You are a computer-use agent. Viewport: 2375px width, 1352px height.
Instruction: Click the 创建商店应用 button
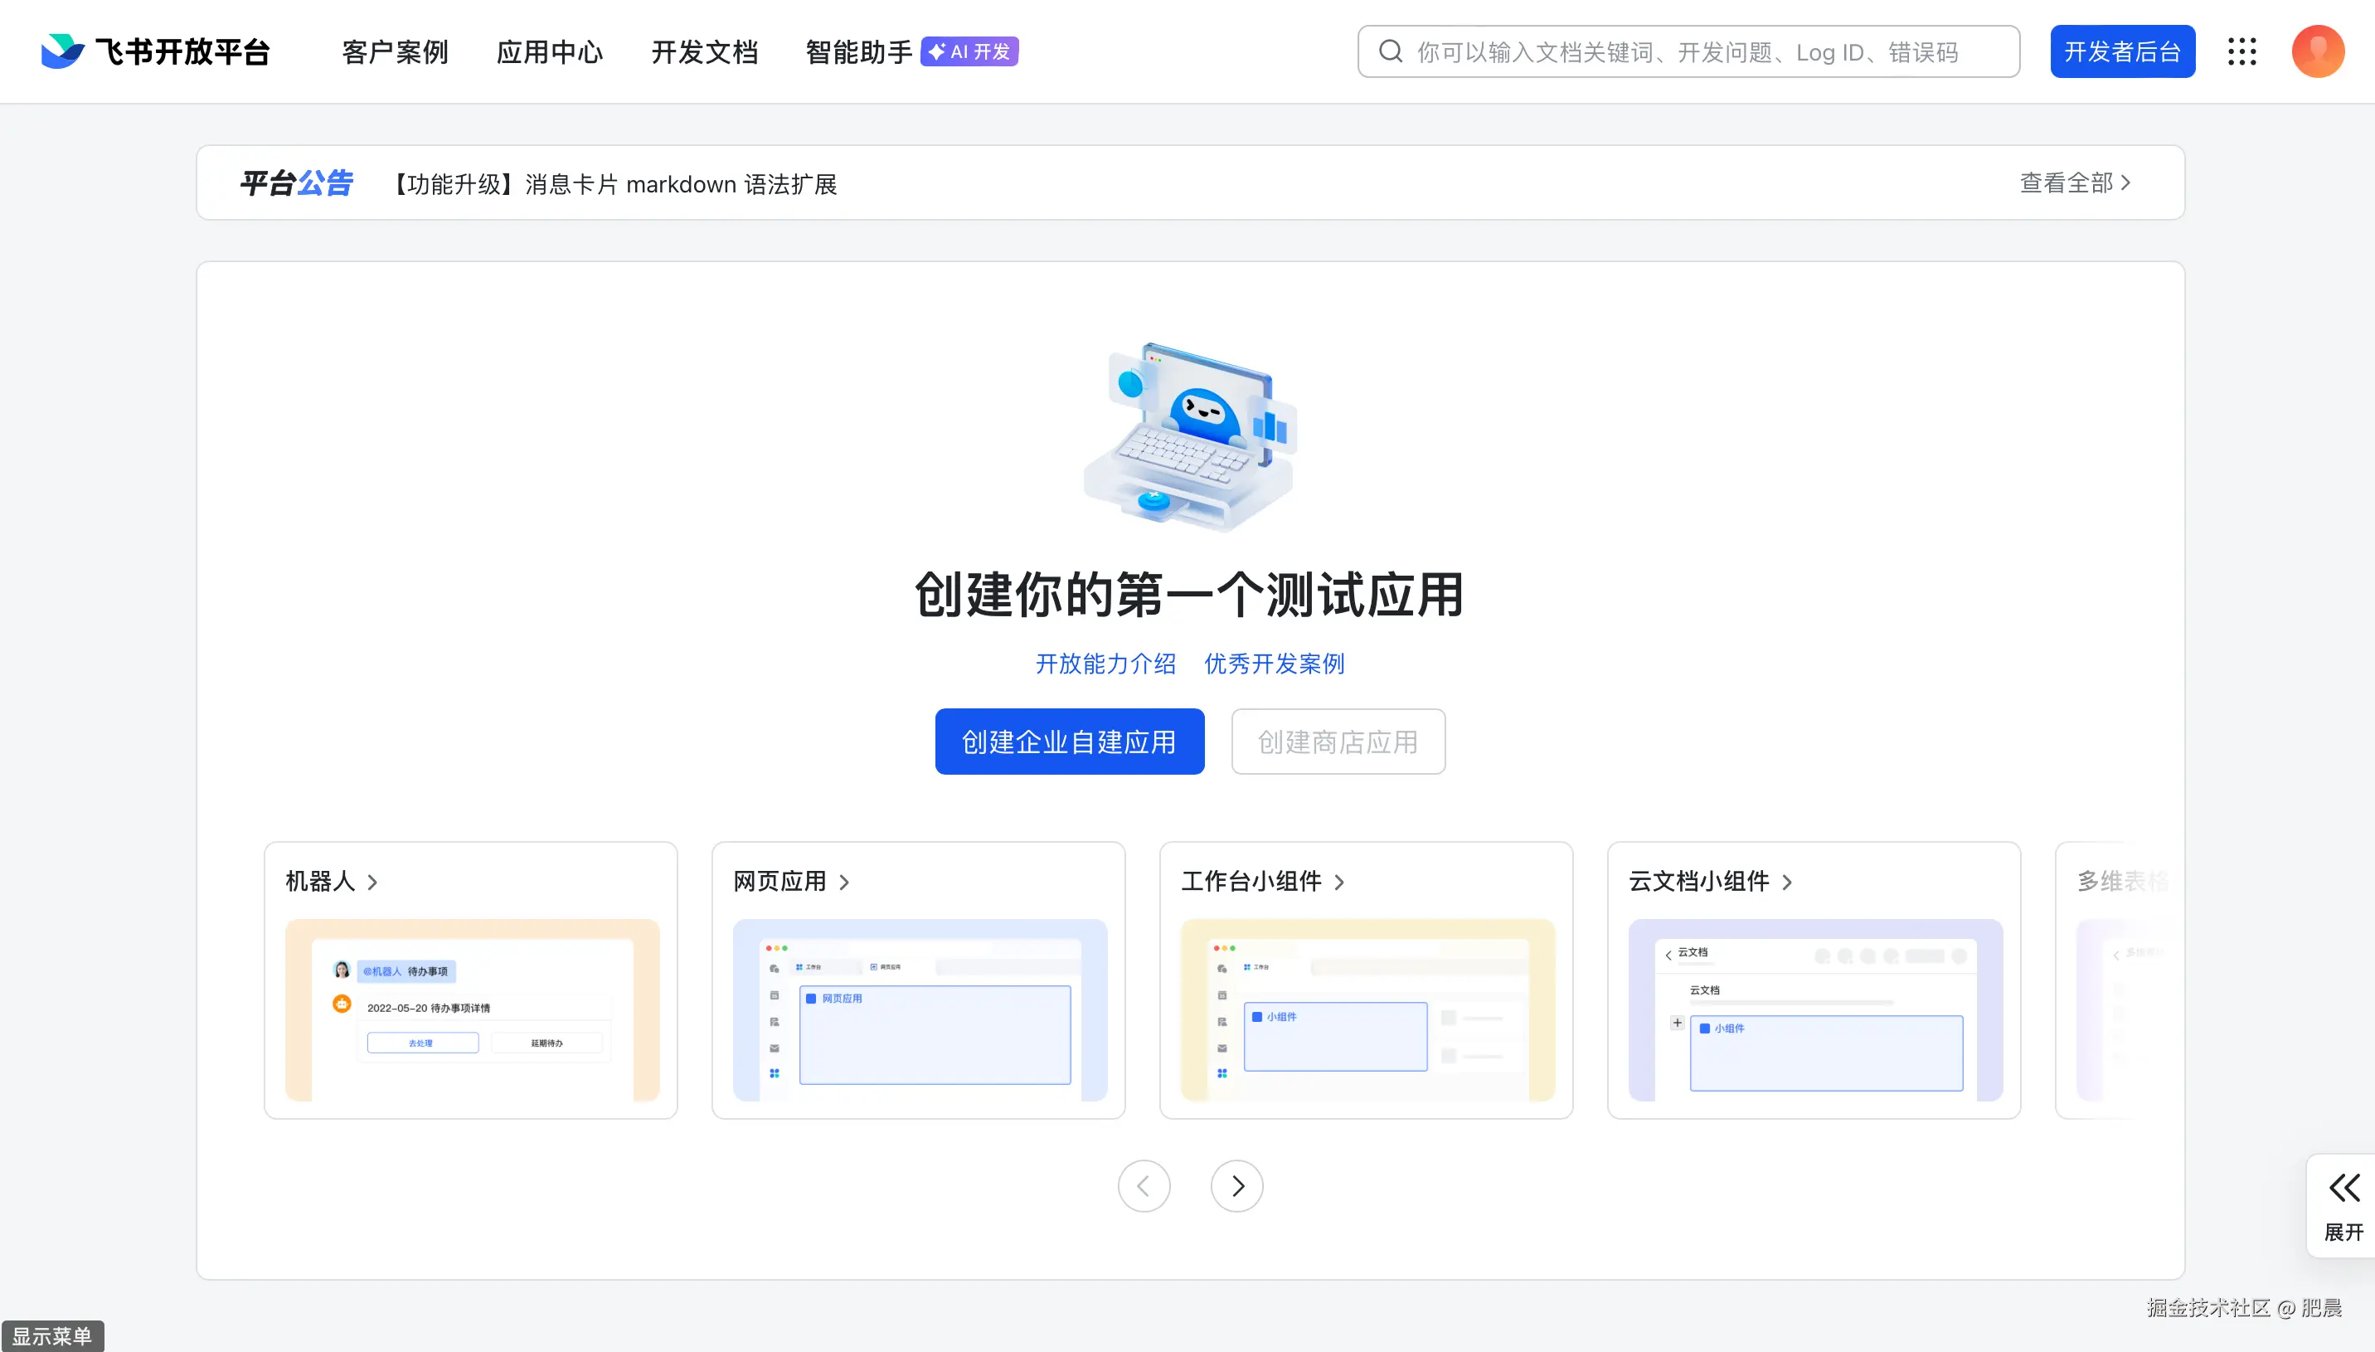click(x=1338, y=741)
